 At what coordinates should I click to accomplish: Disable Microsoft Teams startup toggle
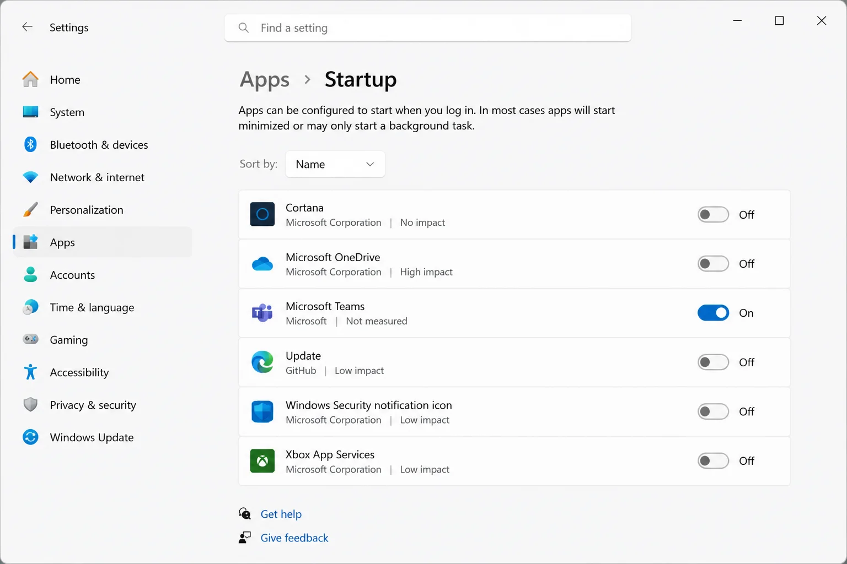point(713,313)
